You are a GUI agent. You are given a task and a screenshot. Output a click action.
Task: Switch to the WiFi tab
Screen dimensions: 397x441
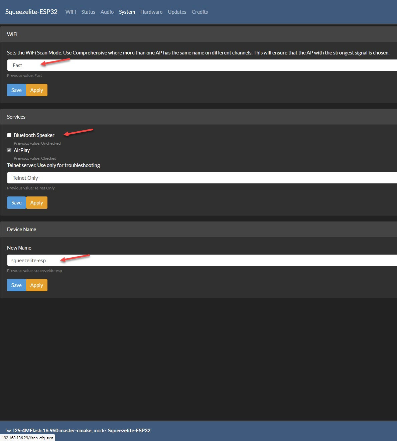71,12
